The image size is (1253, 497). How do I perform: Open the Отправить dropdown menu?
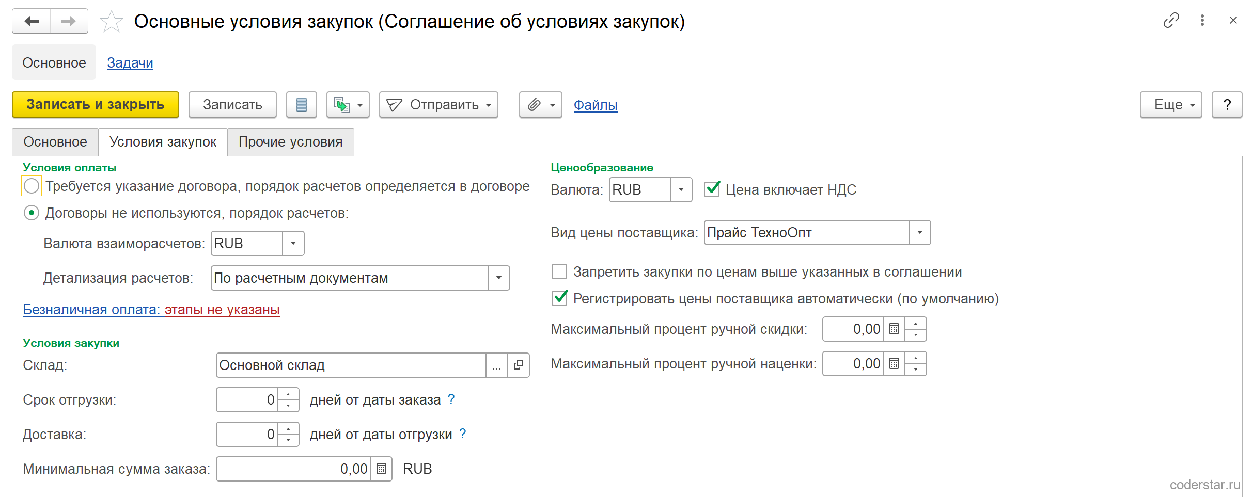point(438,105)
